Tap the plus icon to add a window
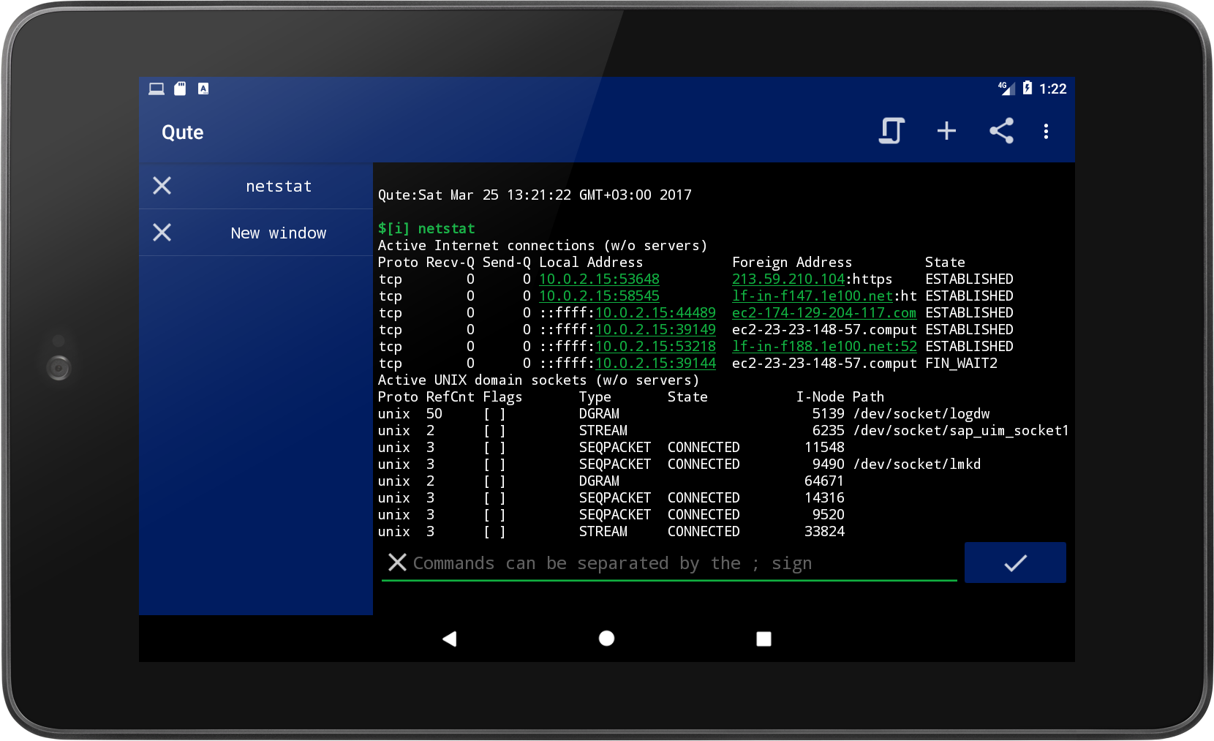The image size is (1214, 741). click(x=946, y=132)
